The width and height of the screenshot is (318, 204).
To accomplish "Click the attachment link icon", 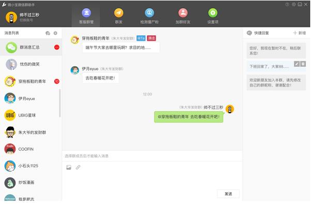I will pyautogui.click(x=78, y=167).
